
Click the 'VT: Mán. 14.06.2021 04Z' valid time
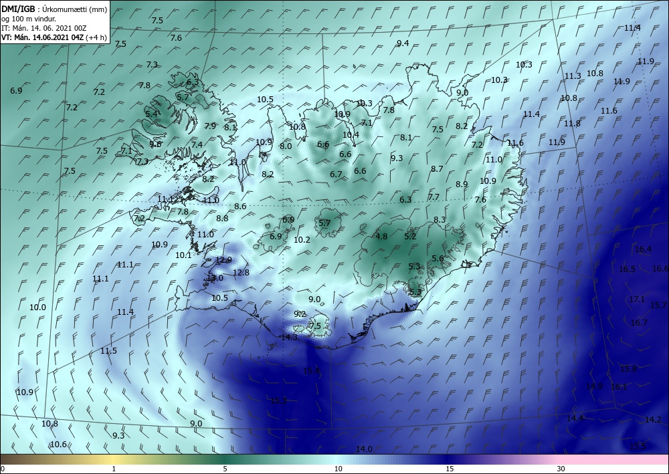(43, 37)
